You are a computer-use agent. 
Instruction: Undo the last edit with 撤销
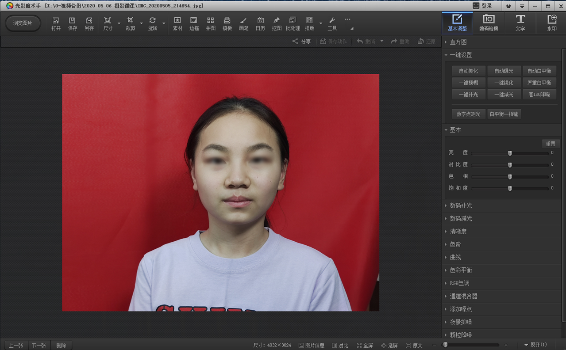366,42
